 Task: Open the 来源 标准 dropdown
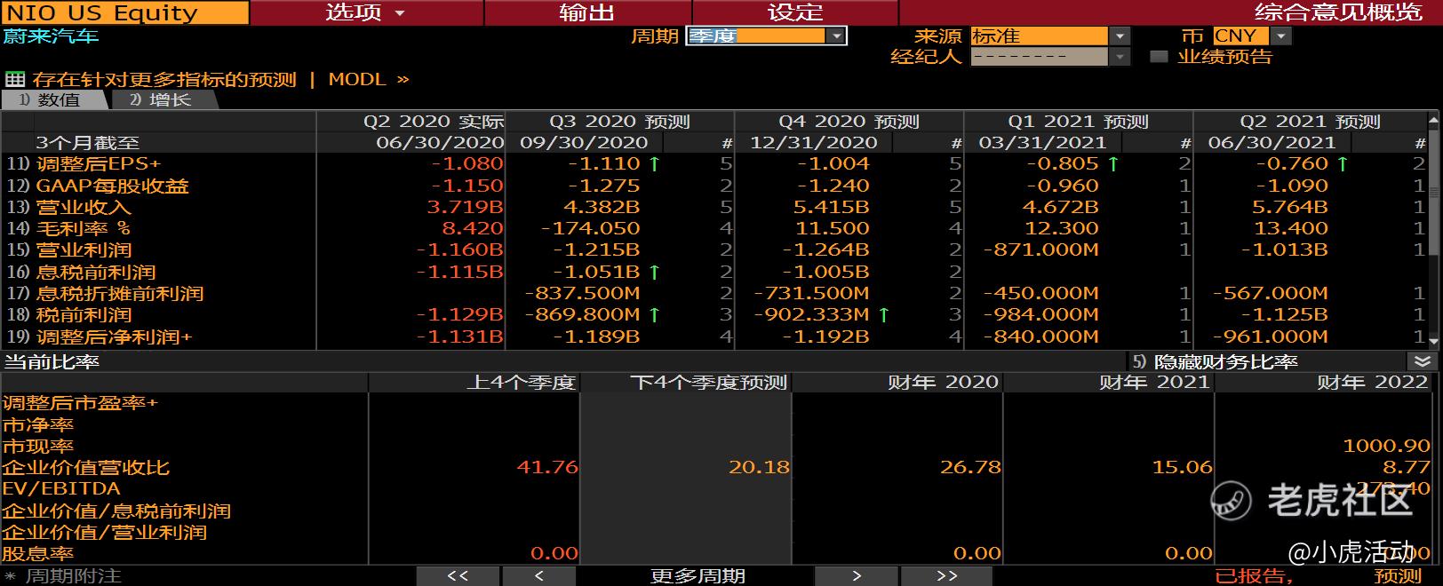(x=1050, y=36)
